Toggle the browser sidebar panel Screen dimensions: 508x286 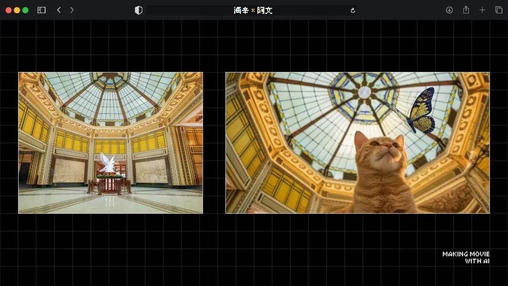click(41, 10)
